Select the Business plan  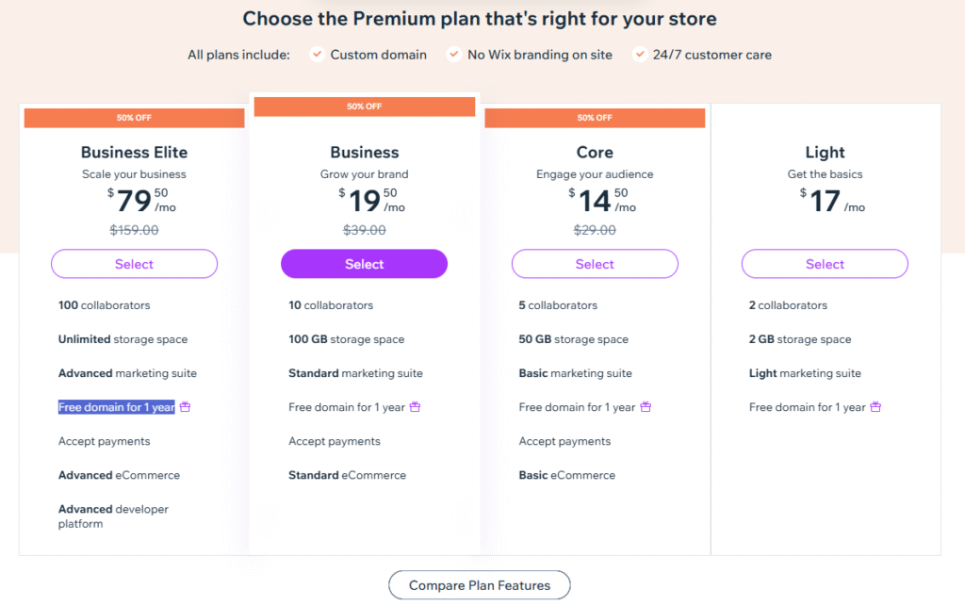364,264
